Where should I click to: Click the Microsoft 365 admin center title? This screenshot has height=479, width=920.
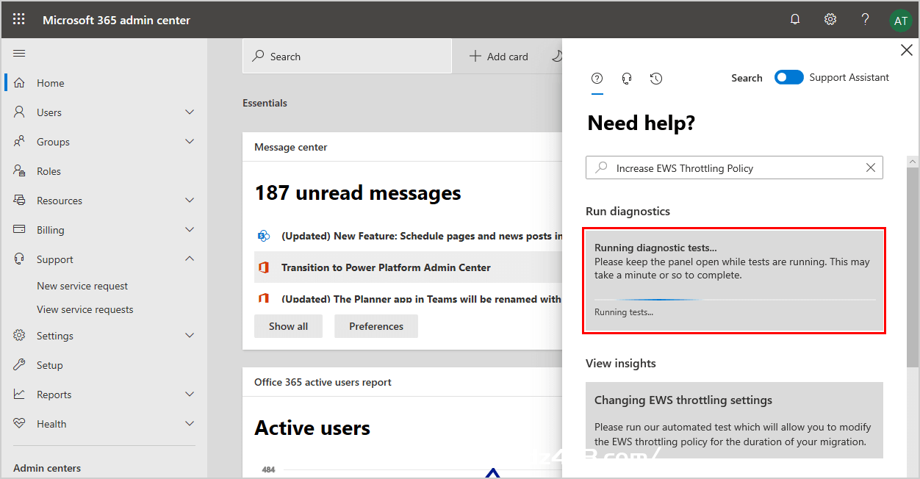(116, 20)
